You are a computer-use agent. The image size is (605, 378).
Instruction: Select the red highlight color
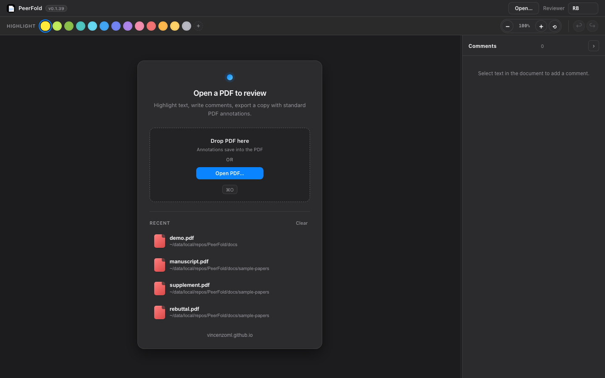tap(151, 26)
